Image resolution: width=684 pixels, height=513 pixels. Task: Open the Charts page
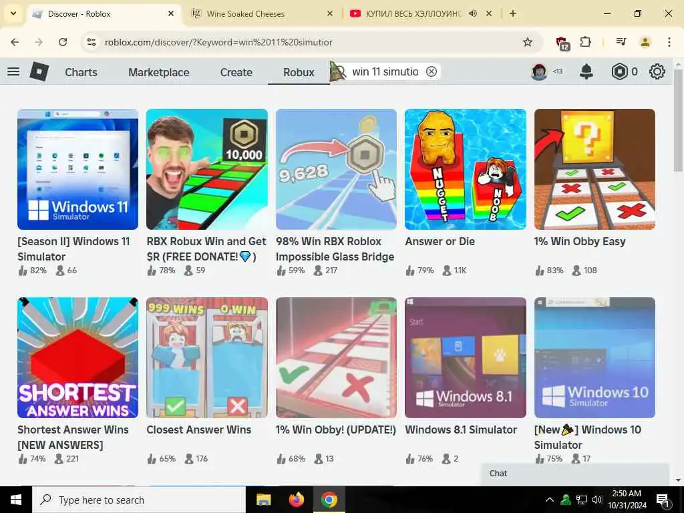tap(81, 72)
